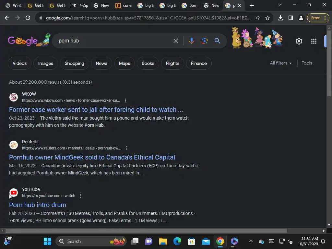Filter results by Flights
The image size is (332, 249).
[172, 63]
